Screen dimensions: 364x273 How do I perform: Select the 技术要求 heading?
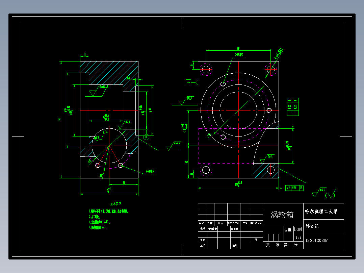click(x=116, y=203)
